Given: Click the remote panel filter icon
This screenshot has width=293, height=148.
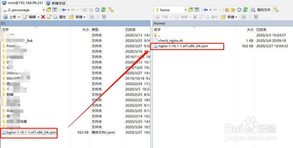Looking at the screenshot, I should 197,10.
